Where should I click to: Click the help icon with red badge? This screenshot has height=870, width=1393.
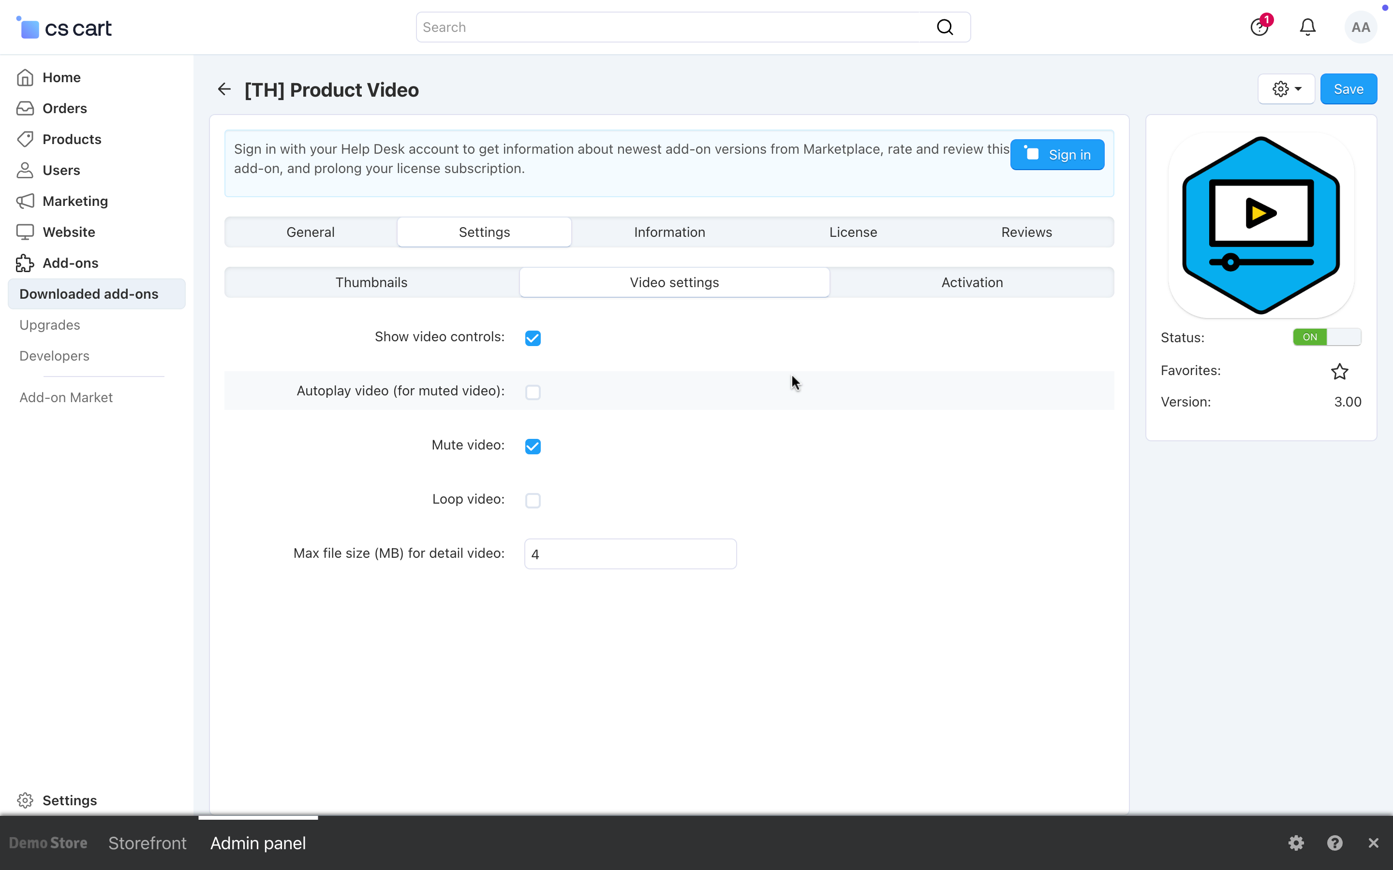(x=1259, y=27)
